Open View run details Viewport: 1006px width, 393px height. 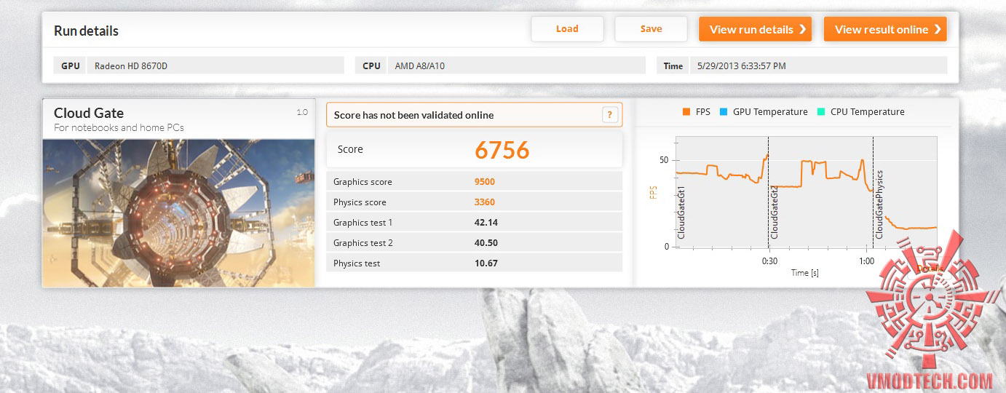(x=755, y=29)
